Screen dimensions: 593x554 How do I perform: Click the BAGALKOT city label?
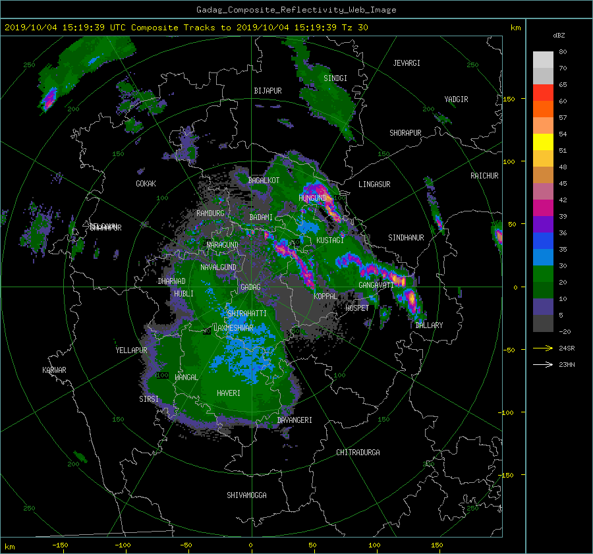point(264,180)
